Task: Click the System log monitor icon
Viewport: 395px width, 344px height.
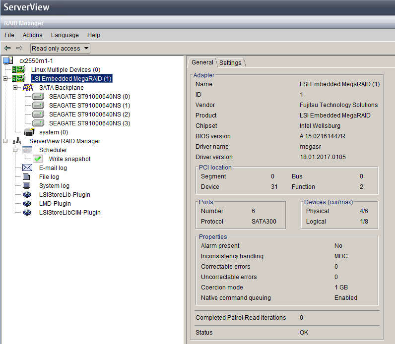Action: point(26,185)
